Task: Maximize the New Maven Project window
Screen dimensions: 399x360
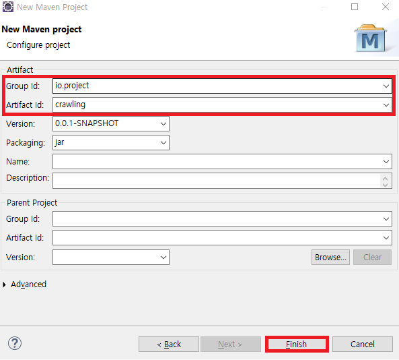Action: tap(355, 7)
